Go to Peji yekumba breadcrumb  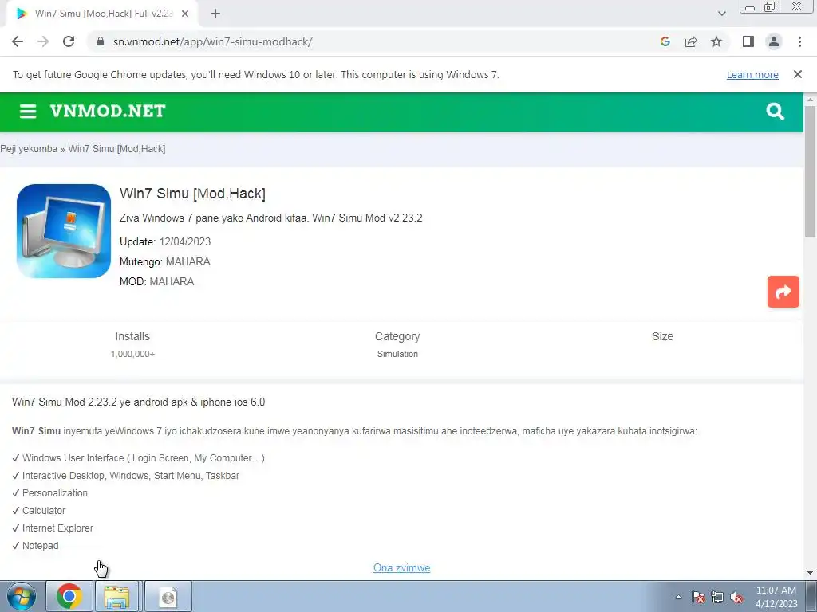[29, 149]
